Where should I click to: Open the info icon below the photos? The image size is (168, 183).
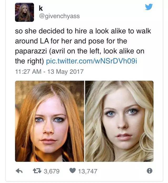[150, 171]
